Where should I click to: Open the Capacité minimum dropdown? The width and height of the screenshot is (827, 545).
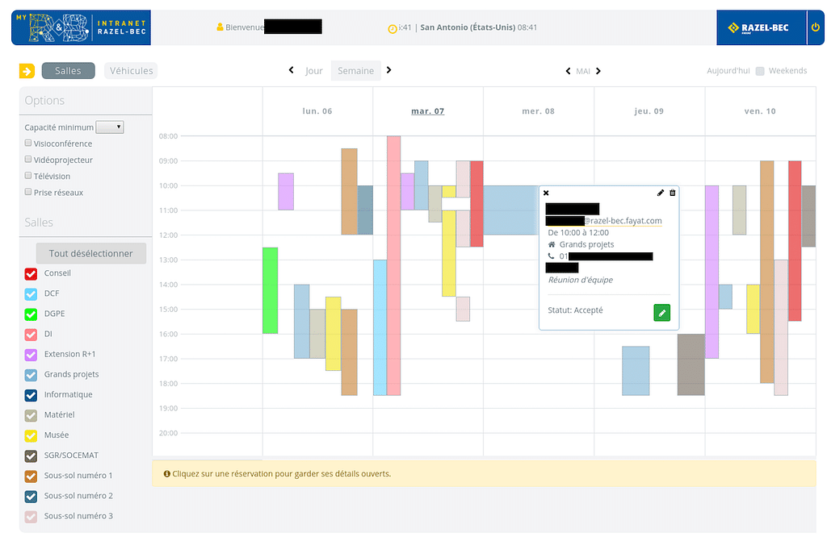(x=109, y=127)
